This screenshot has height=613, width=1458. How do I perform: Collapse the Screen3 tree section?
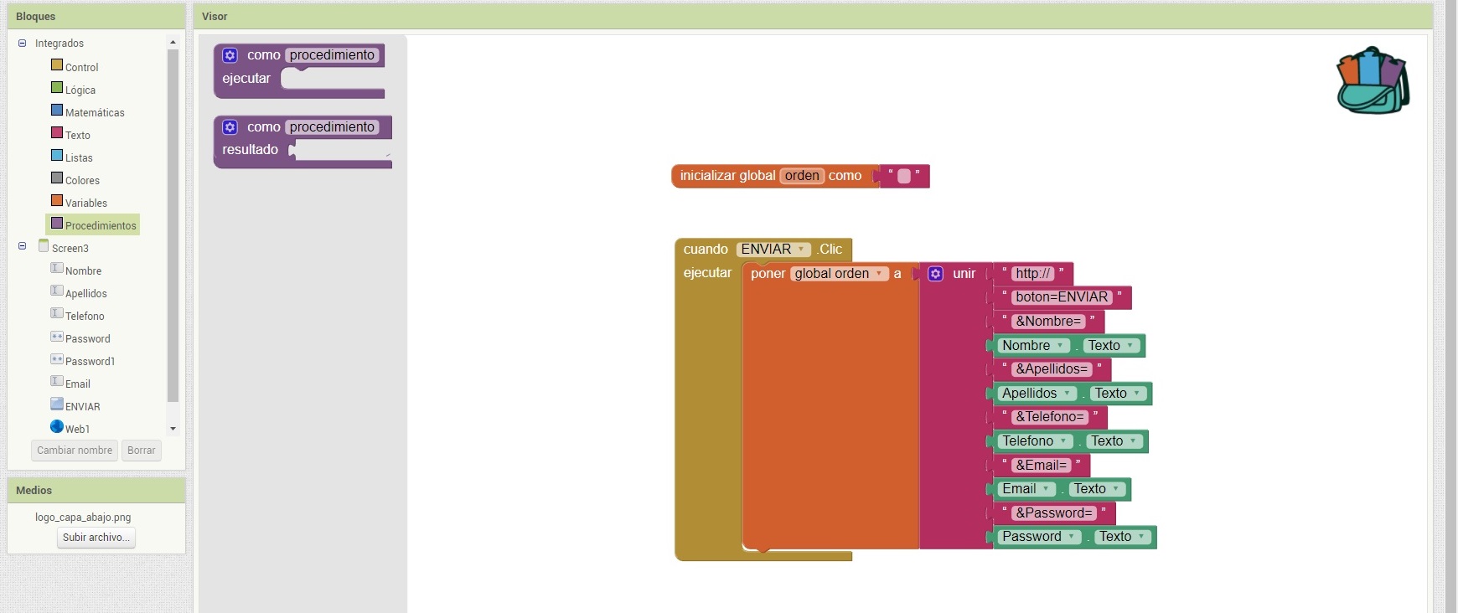click(23, 246)
